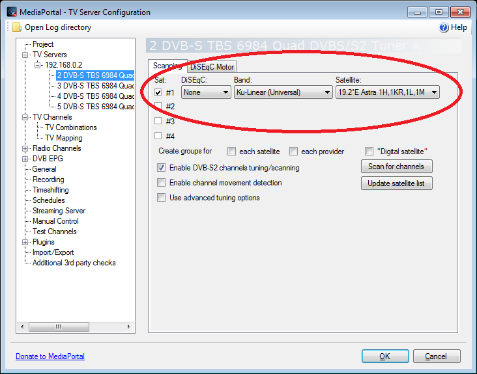Click the folder icon for Open Log directory
This screenshot has height=374, width=477.
point(17,27)
